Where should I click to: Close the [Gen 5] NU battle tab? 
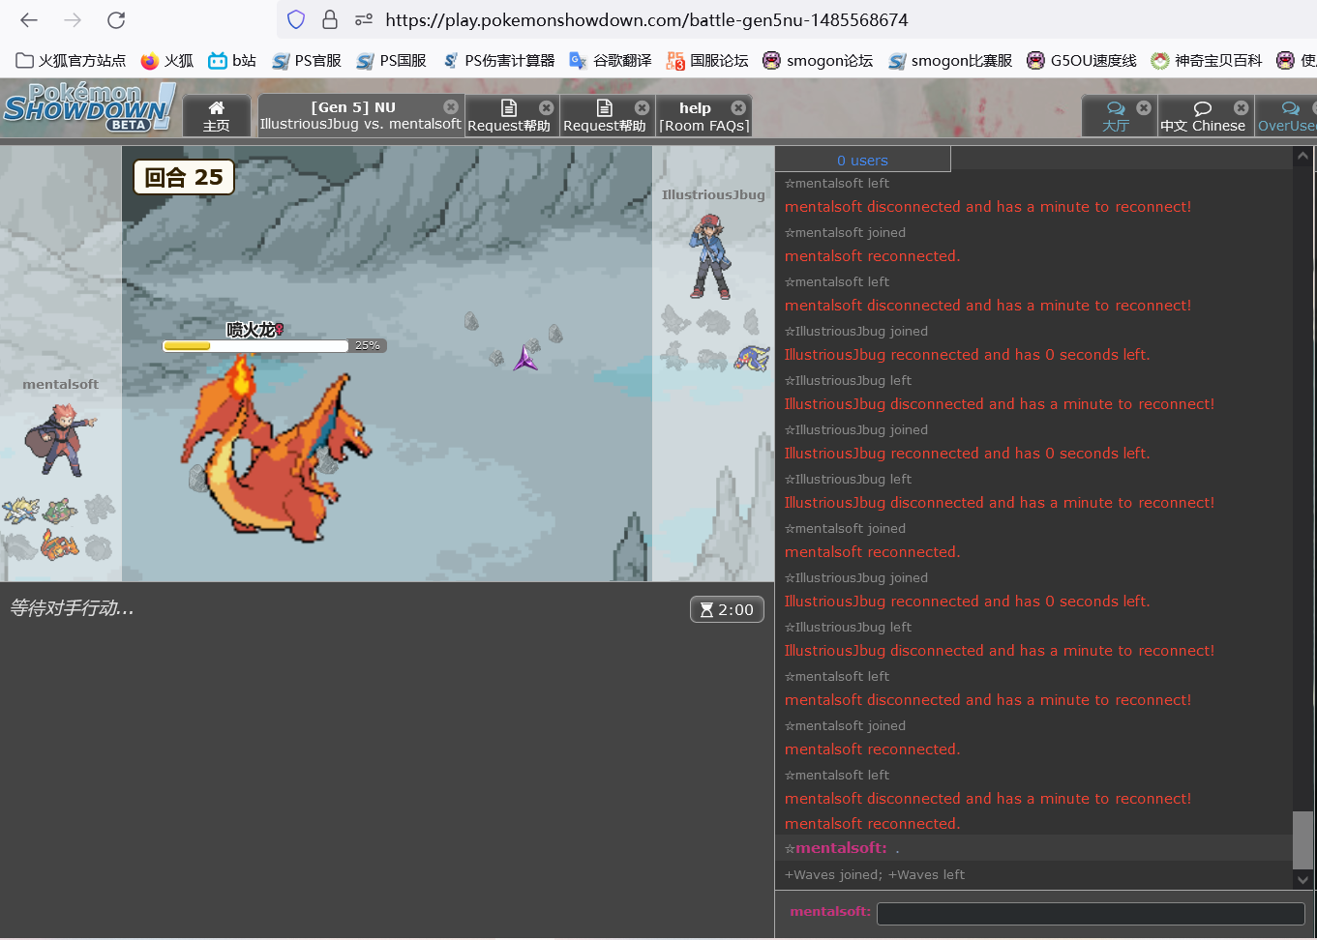tap(451, 106)
